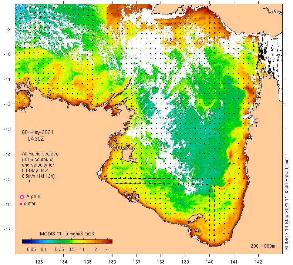Click the '1' color bar label
This screenshot has height=265, width=293.
[83, 249]
